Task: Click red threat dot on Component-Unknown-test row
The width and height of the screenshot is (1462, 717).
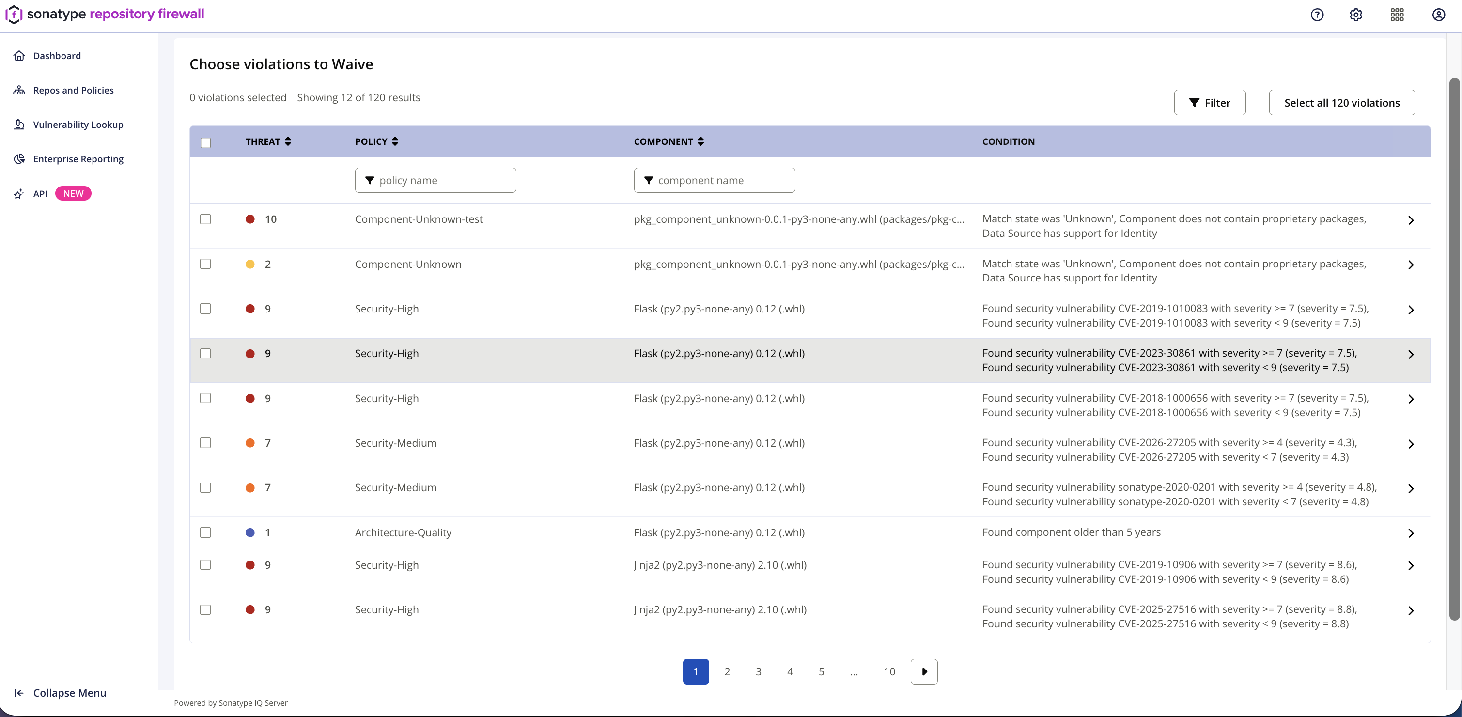Action: tap(249, 219)
